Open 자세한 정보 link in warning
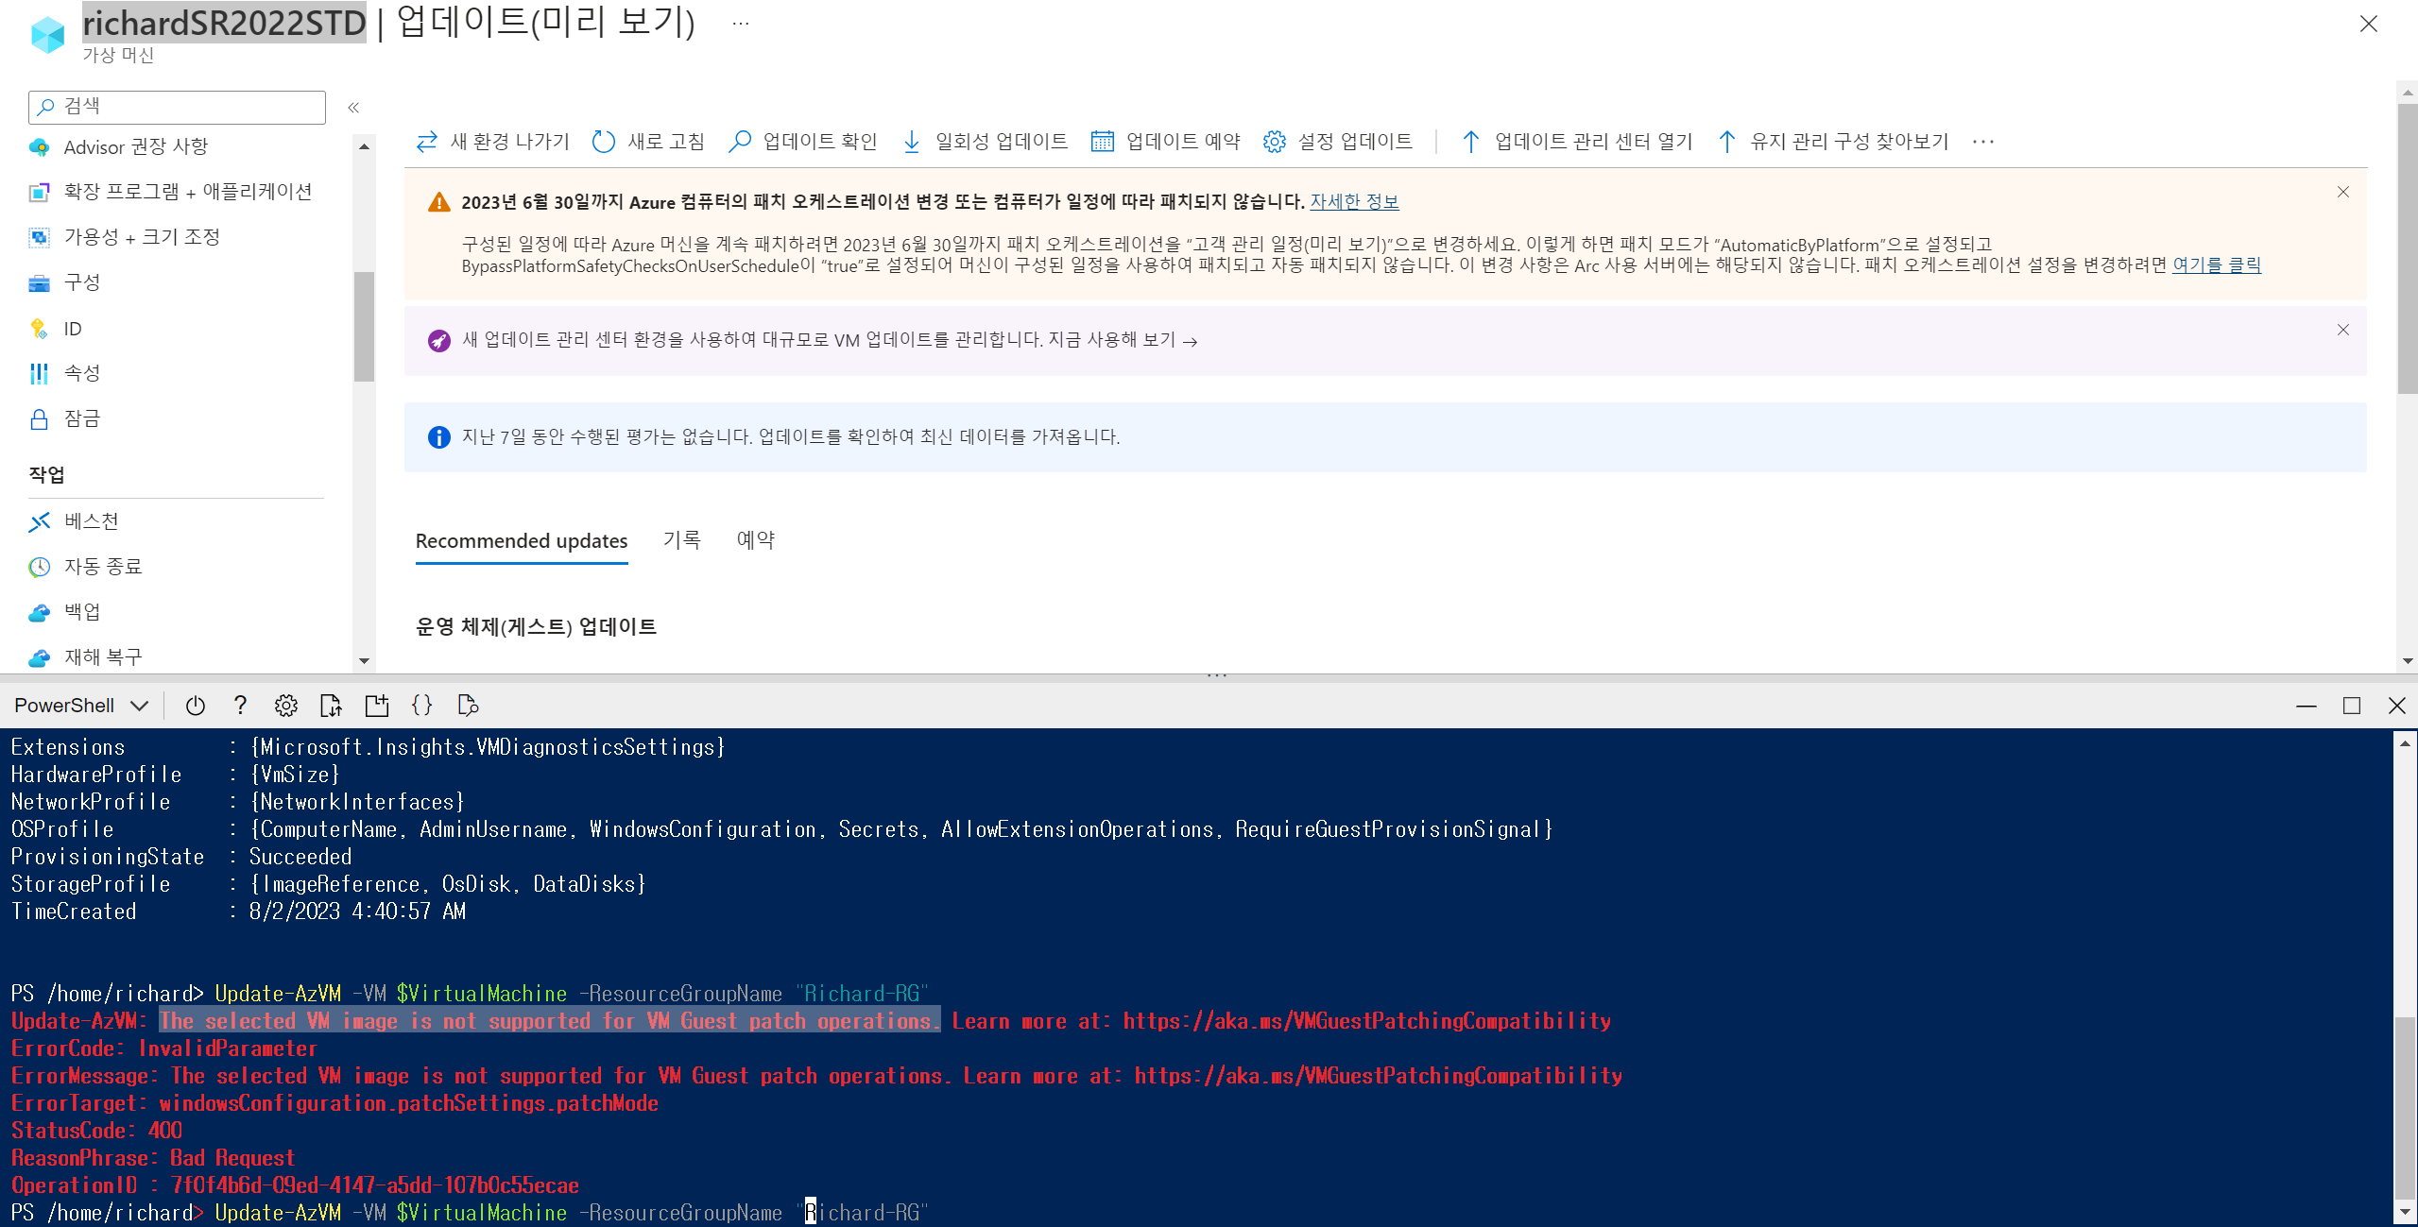 click(x=1353, y=201)
